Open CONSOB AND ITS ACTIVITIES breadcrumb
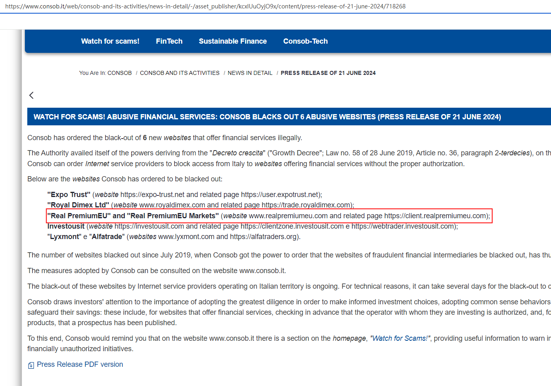Screen dimensions: 551x386 point(180,73)
